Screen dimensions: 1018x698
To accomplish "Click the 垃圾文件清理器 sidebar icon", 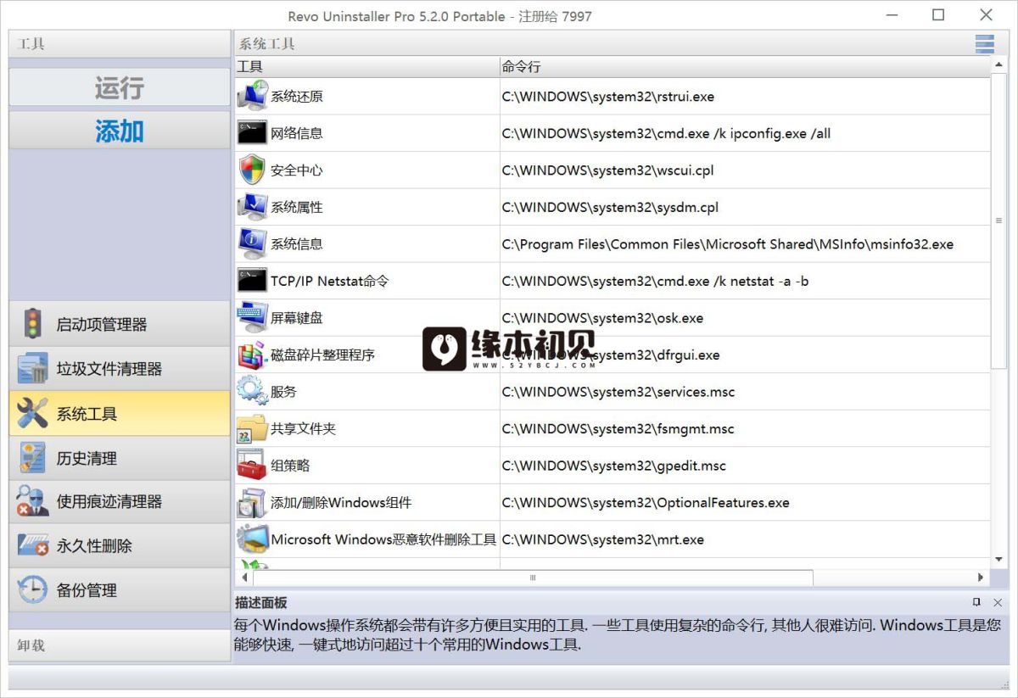I will point(32,369).
